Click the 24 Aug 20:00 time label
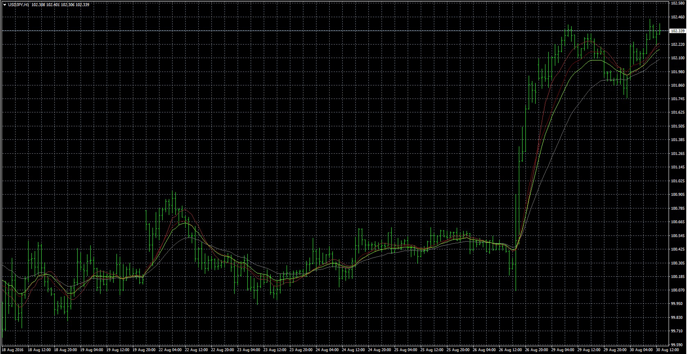The height and width of the screenshot is (354, 687). pos(379,350)
